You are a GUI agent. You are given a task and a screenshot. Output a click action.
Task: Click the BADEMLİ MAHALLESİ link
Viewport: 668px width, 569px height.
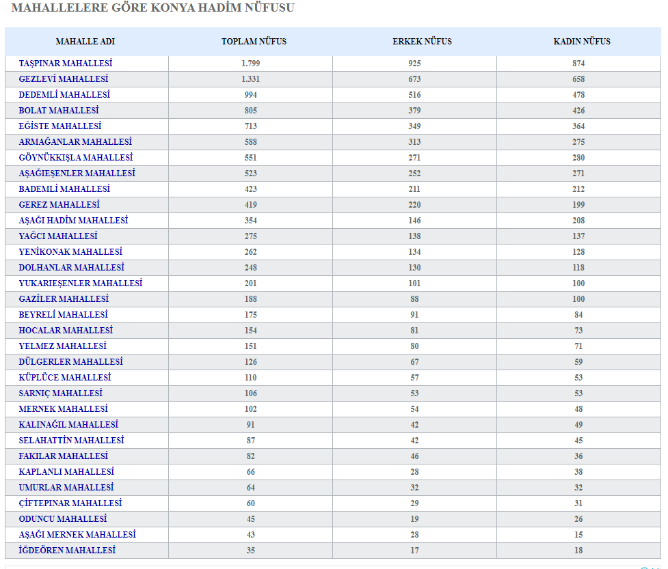64,189
